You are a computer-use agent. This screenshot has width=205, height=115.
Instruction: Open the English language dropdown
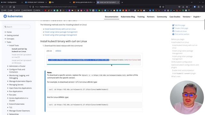point(197,17)
